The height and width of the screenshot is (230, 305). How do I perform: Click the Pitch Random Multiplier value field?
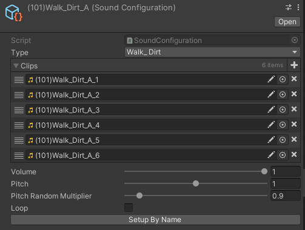[286, 196]
